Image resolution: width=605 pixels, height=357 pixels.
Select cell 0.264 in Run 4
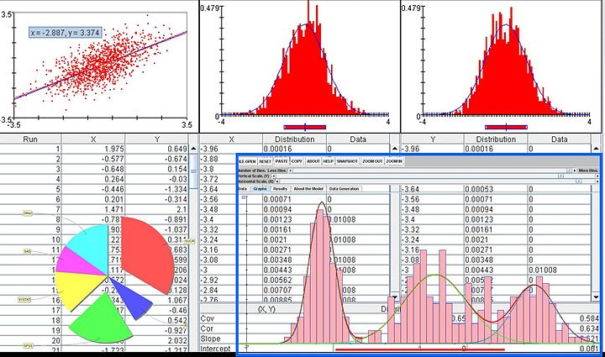pyautogui.click(x=93, y=179)
